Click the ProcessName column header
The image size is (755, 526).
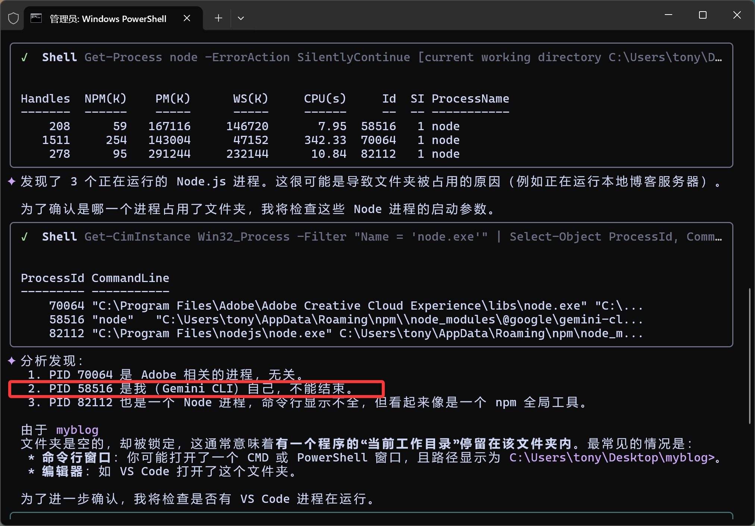coord(470,99)
